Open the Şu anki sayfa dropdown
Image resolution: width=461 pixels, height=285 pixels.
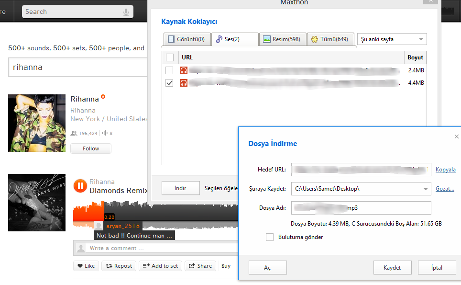[x=392, y=39]
